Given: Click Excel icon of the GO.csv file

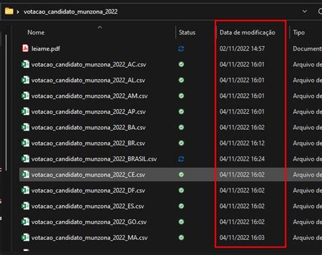Looking at the screenshot, I should [25, 222].
